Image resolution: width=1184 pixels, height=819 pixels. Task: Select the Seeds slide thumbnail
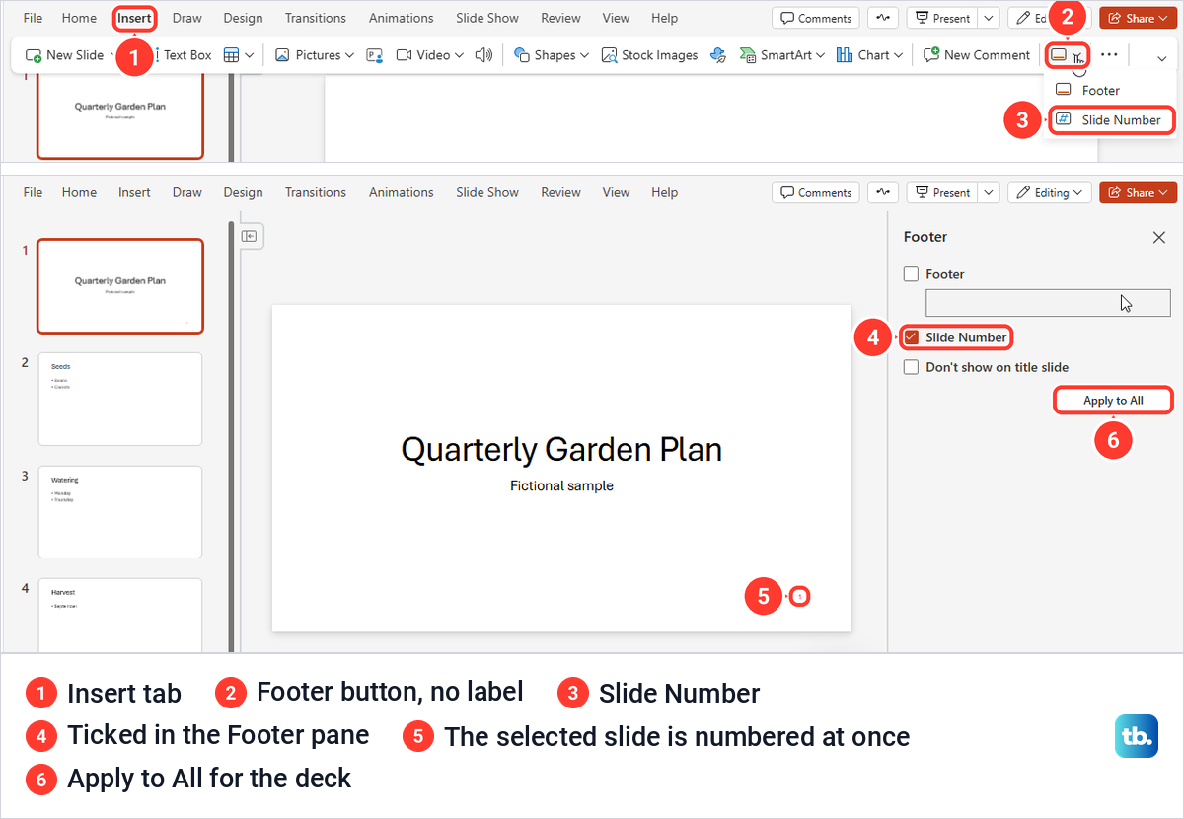120,399
